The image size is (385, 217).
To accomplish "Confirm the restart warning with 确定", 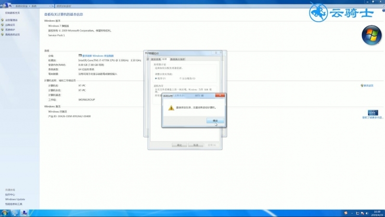I will point(215,120).
